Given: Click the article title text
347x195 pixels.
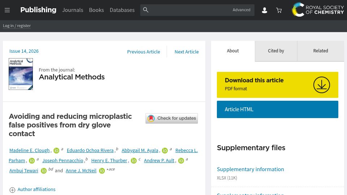Looking at the screenshot, I should pyautogui.click(x=70, y=125).
